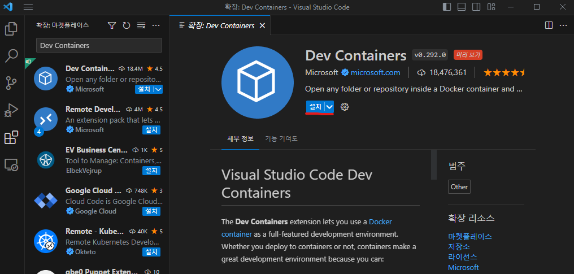Click the Microsoft publisher name on page
The height and width of the screenshot is (274, 574).
click(x=322, y=72)
